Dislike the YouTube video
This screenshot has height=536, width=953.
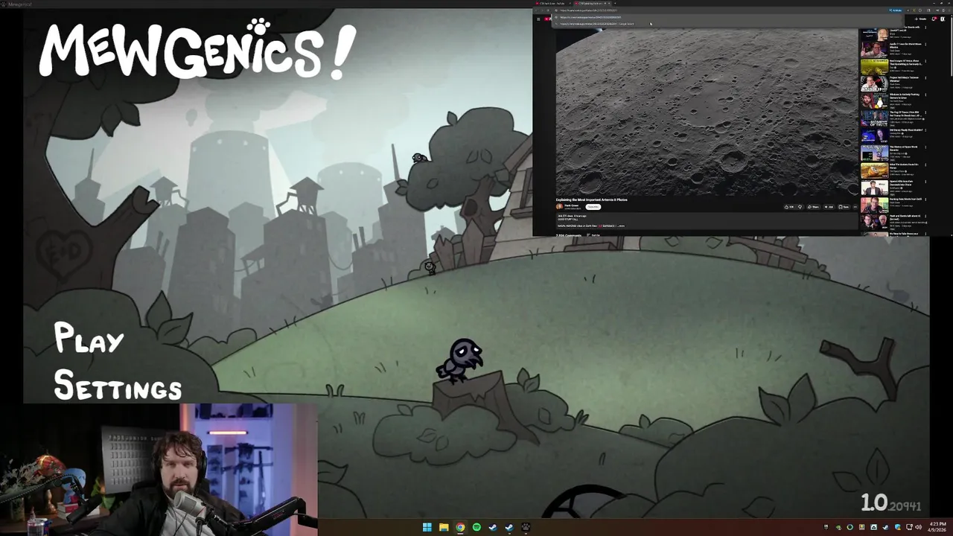(800, 207)
